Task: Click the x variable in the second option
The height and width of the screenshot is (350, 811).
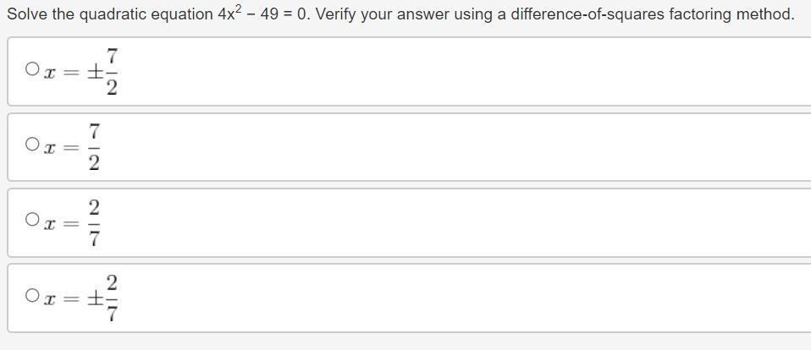Action: tap(49, 148)
